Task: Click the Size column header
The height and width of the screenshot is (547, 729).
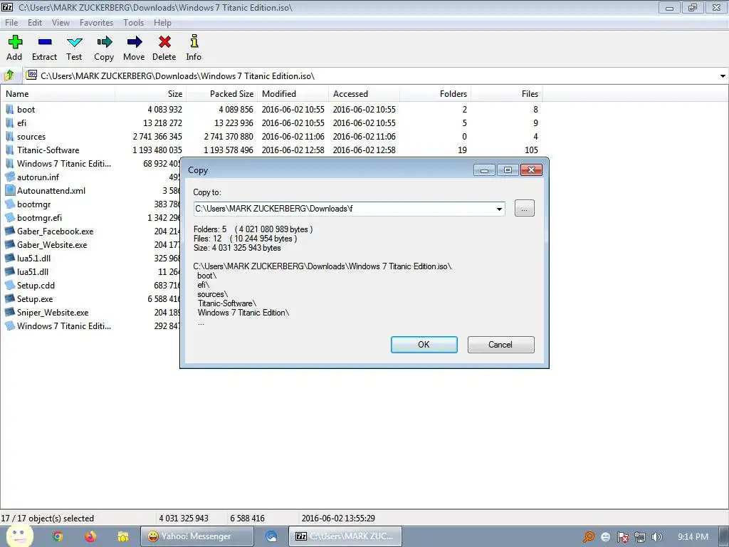Action: coord(151,93)
